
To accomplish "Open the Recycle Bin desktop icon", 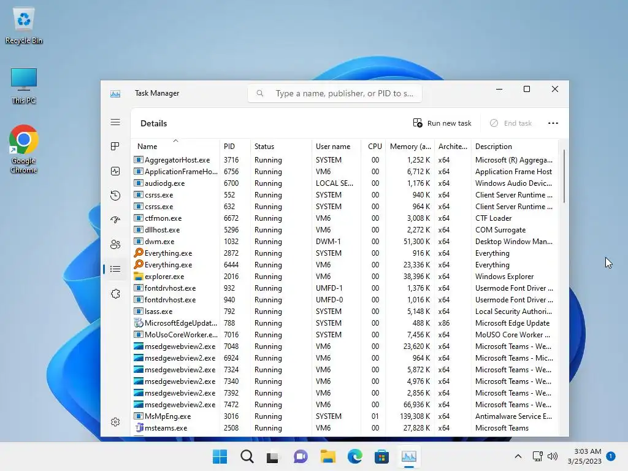I will (x=24, y=26).
